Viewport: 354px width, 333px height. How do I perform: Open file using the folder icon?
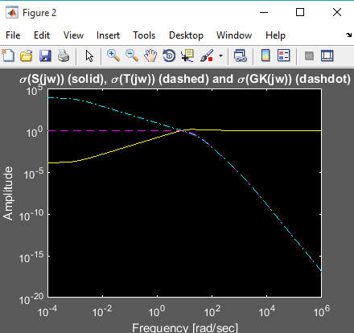coord(27,55)
